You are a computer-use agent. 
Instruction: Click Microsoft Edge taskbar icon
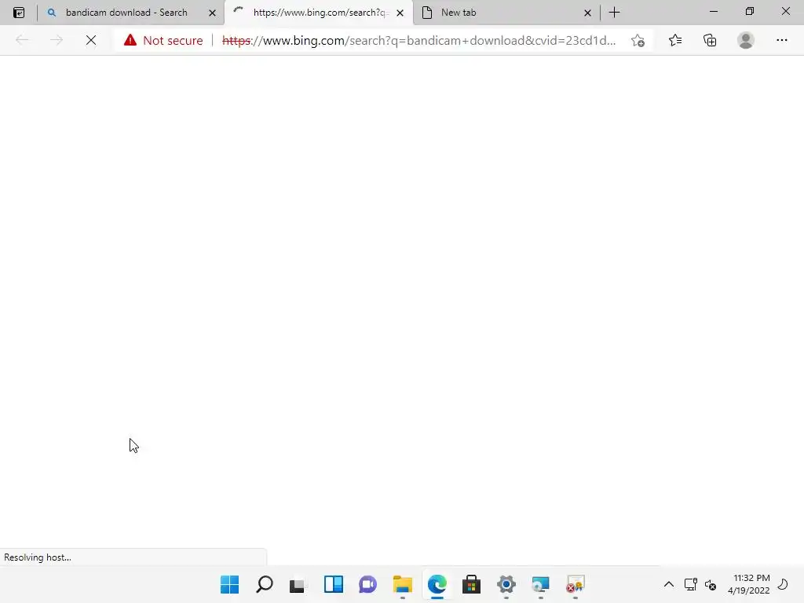[x=437, y=584]
